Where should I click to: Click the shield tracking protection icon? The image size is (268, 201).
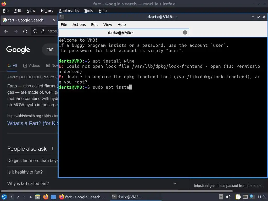pos(35,31)
